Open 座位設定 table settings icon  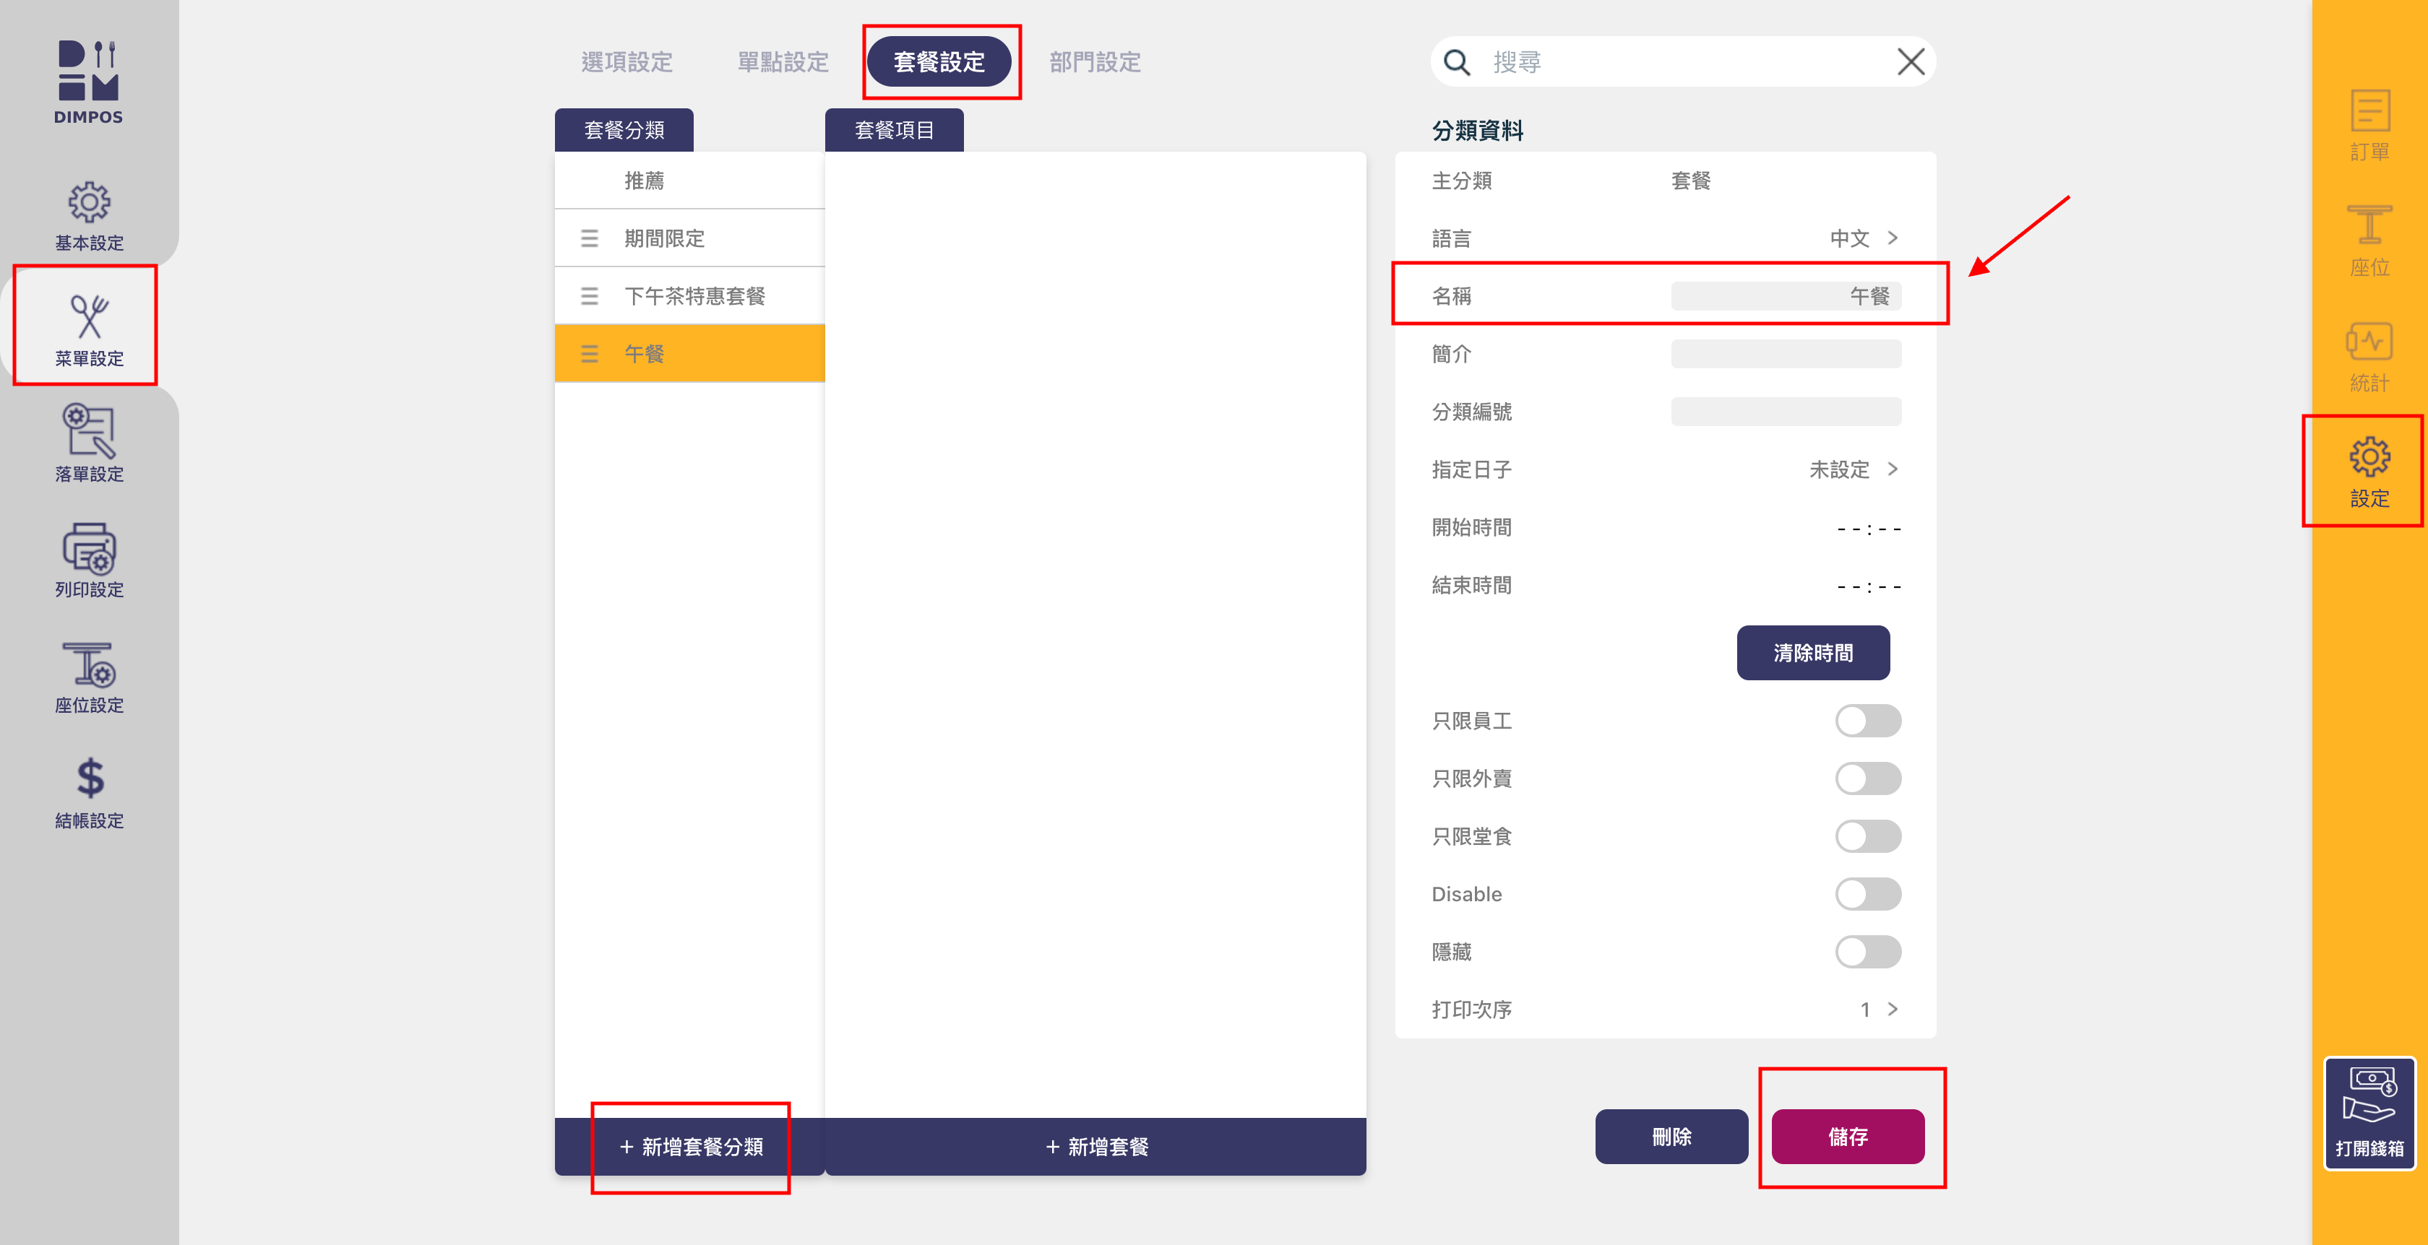[x=89, y=664]
